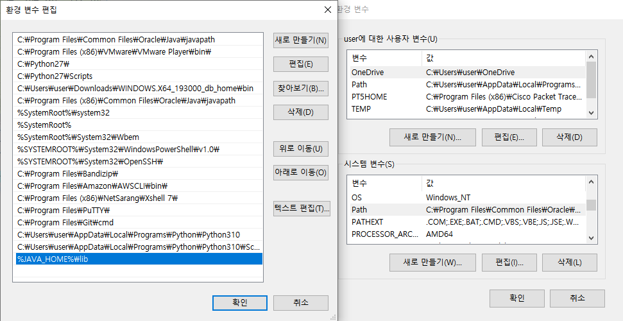The image size is (623, 321).
Task: Click 편집(I)... for system variables
Action: pos(509,263)
